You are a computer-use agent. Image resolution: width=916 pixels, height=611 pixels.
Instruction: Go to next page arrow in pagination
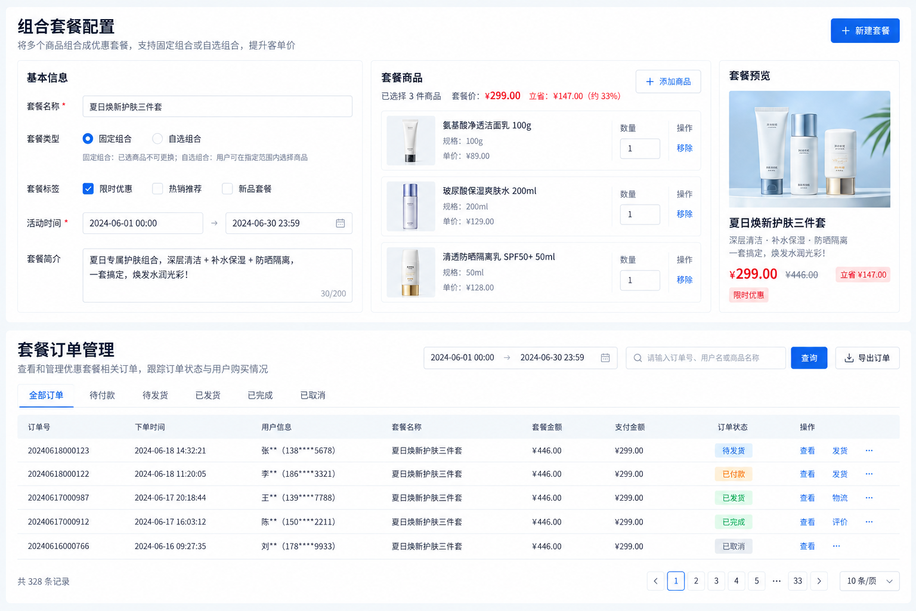coord(819,581)
